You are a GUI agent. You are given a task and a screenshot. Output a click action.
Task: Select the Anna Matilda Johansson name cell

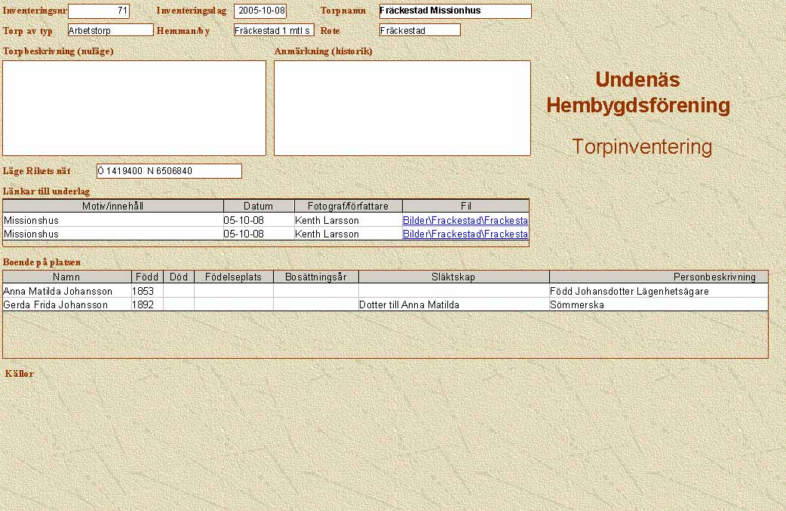66,291
